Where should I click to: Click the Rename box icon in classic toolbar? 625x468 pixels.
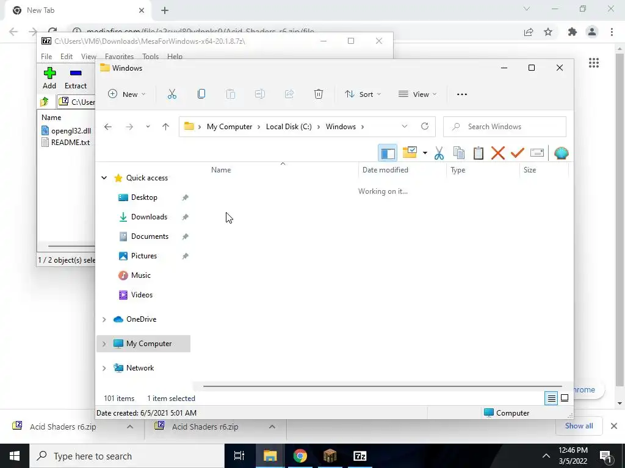(x=537, y=153)
